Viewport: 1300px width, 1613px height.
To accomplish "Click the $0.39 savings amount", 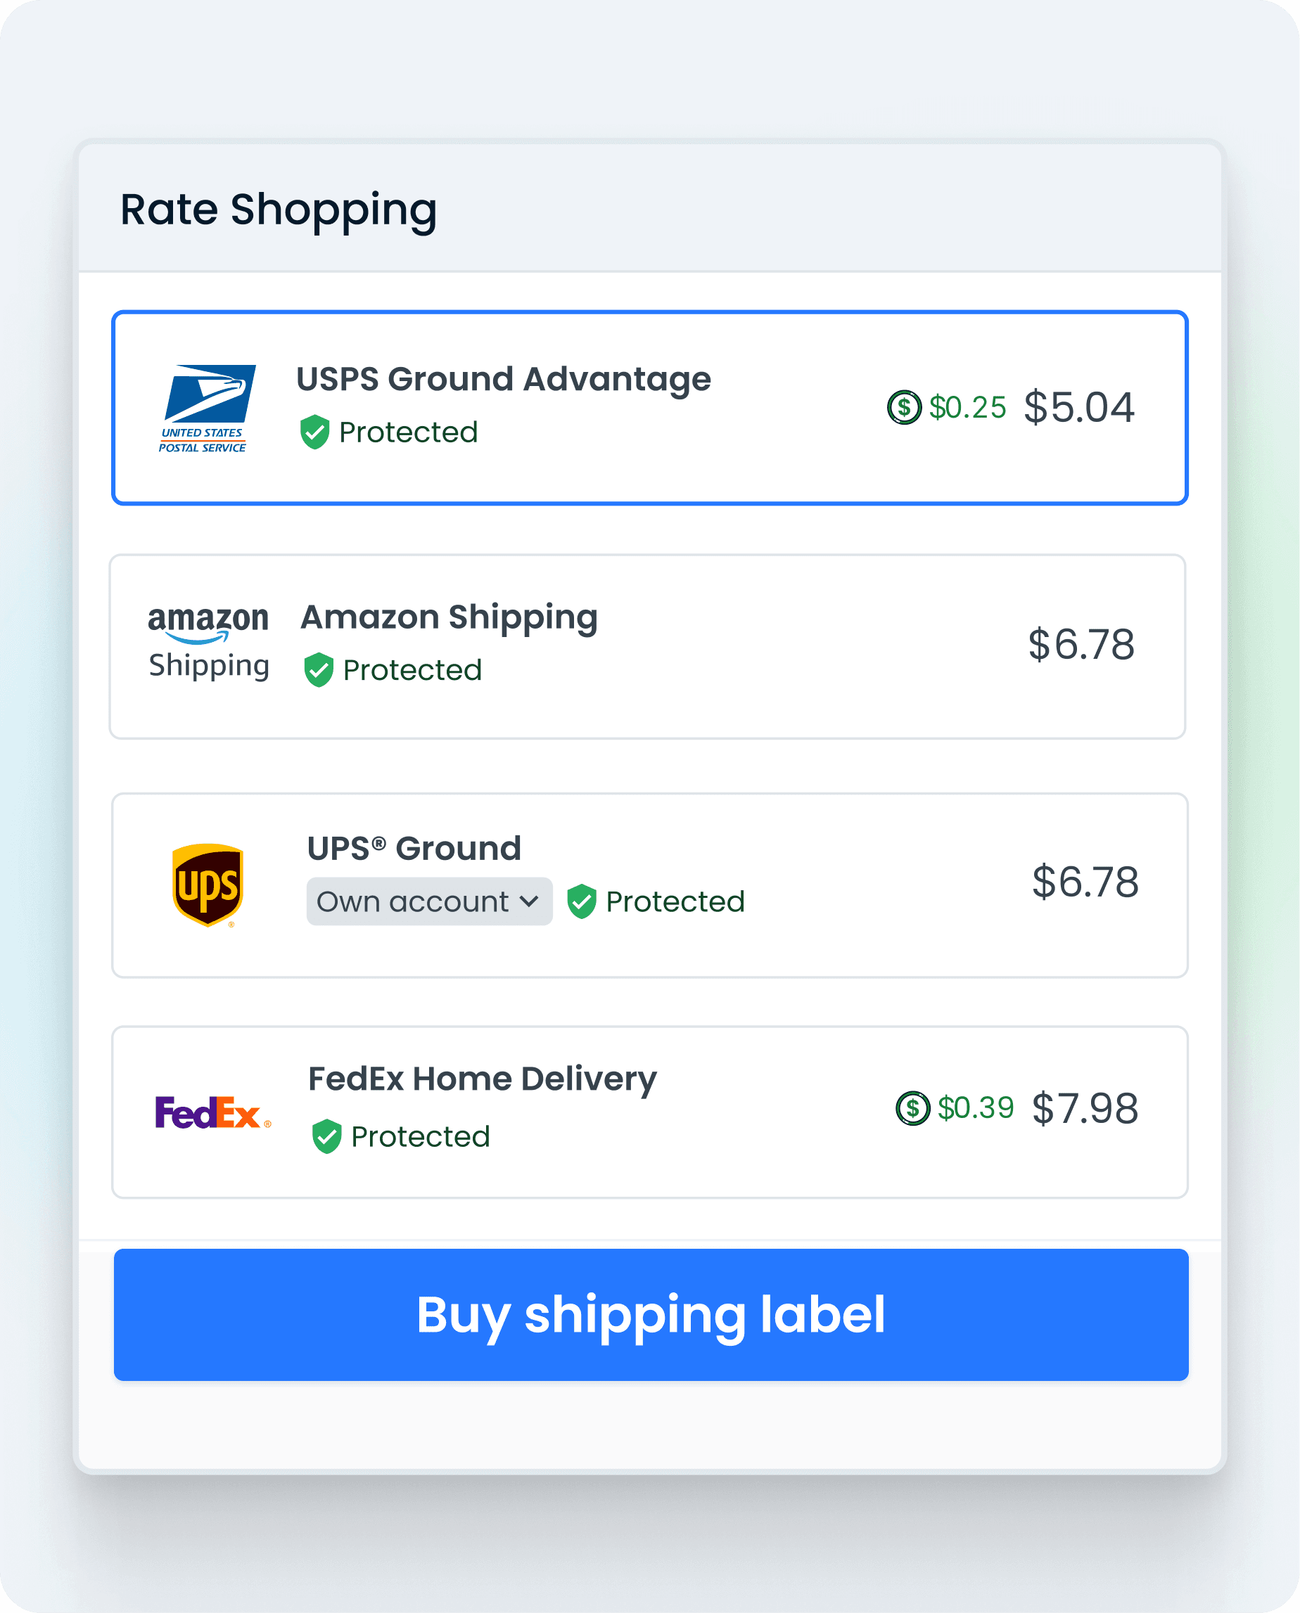I will point(975,1107).
